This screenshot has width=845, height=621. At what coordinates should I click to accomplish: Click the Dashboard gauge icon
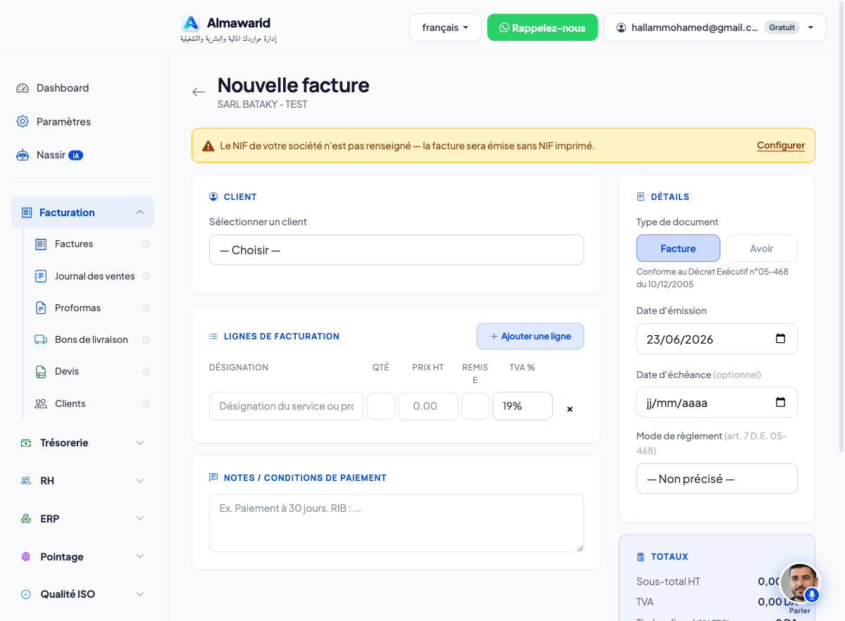tap(23, 88)
